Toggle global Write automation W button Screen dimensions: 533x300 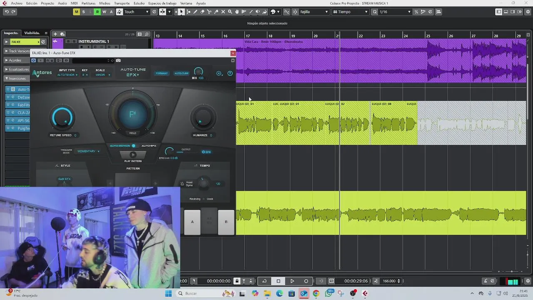tap(105, 12)
